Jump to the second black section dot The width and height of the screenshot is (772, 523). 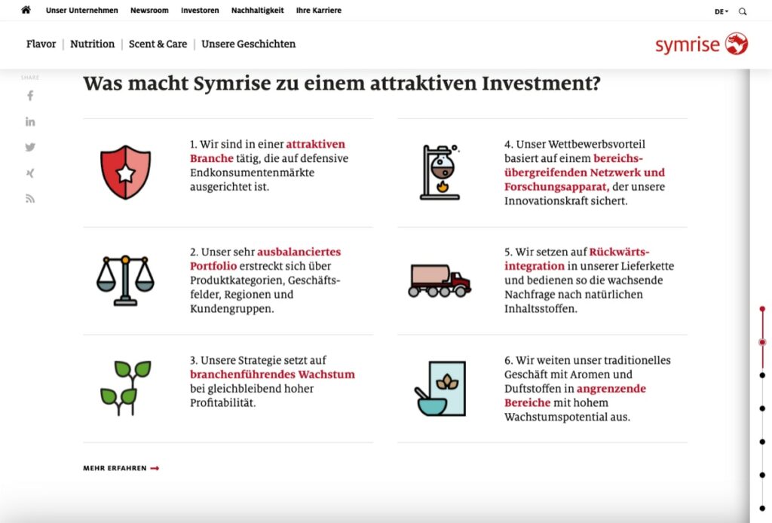(762, 408)
